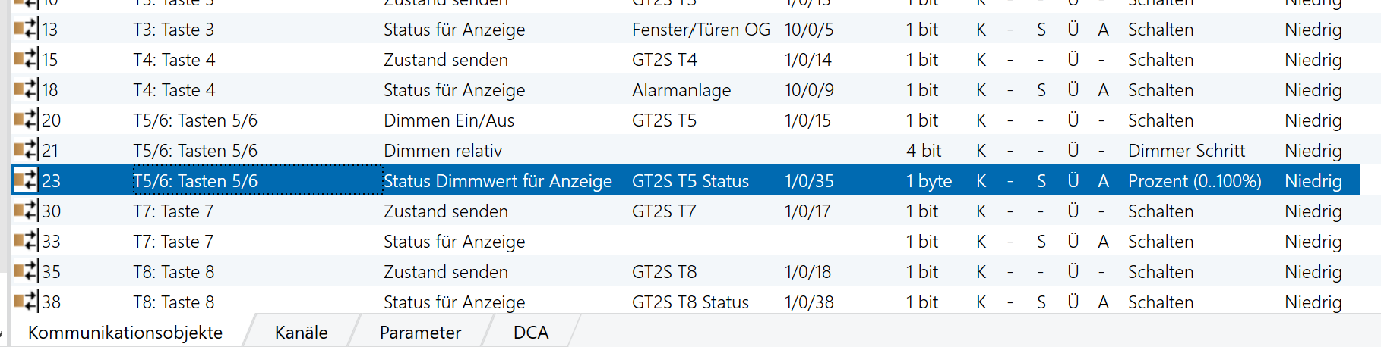
Task: Click the icon of highlighted row 23
Action: (x=26, y=181)
